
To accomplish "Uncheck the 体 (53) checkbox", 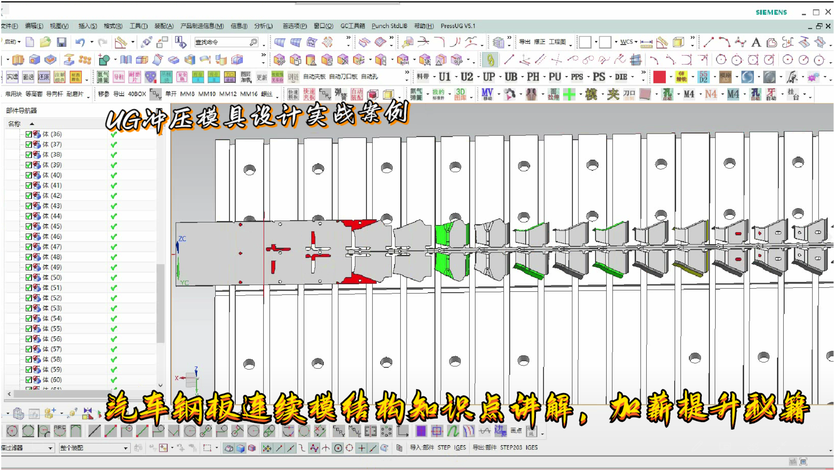I will tap(28, 308).
